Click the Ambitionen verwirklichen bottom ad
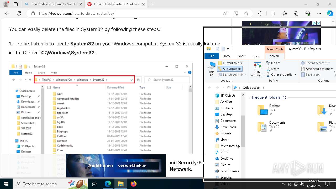The width and height of the screenshot is (336, 189). (x=135, y=166)
